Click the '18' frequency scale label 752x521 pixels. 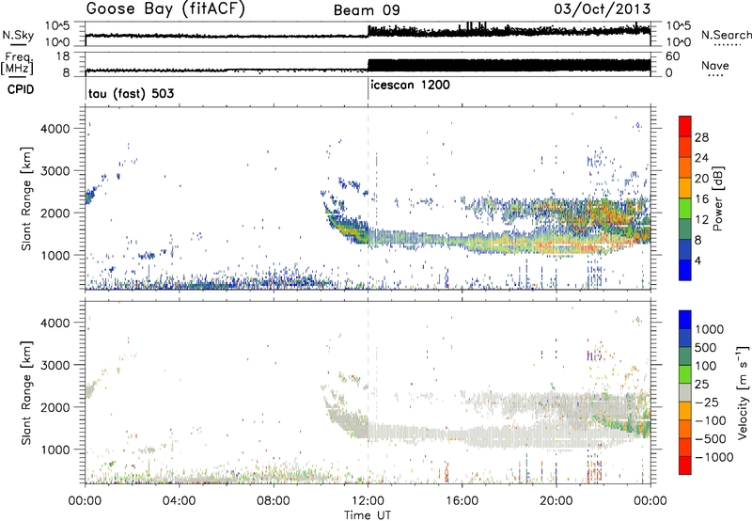click(63, 56)
